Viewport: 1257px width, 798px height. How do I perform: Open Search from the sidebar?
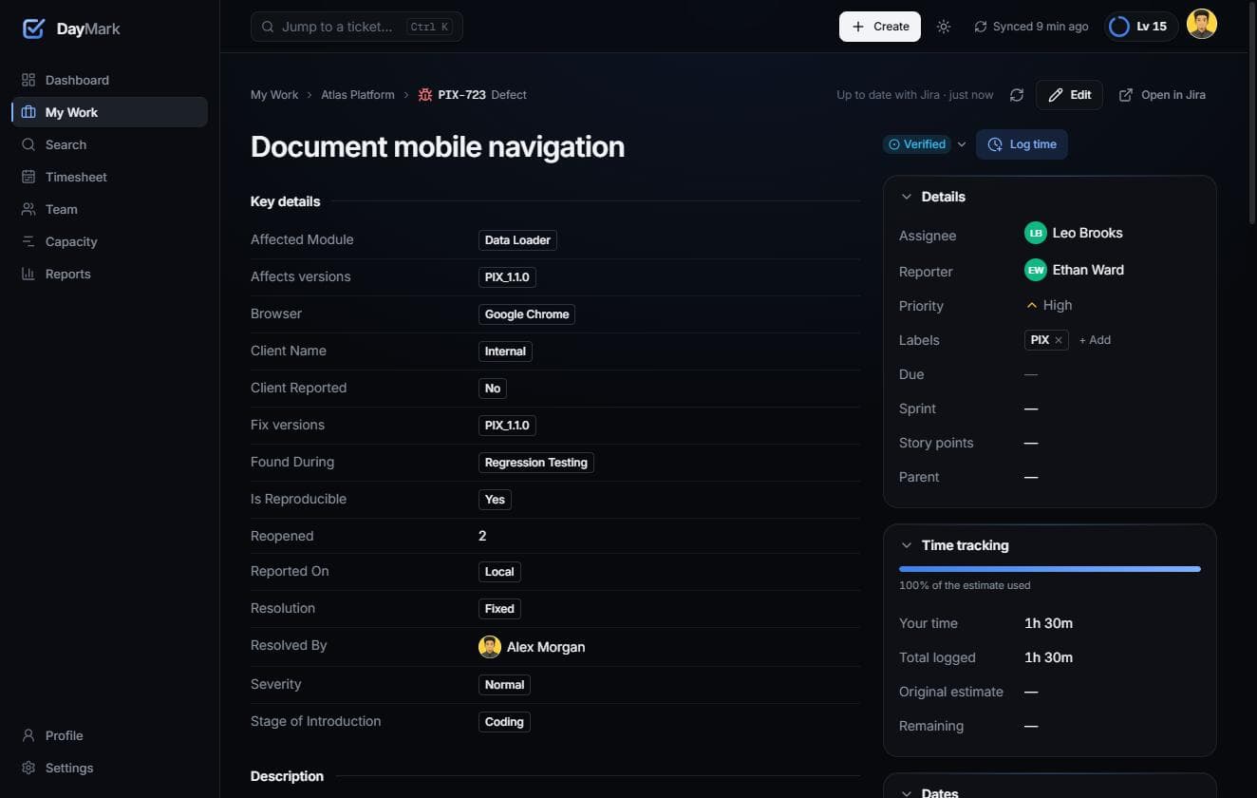pyautogui.click(x=109, y=144)
